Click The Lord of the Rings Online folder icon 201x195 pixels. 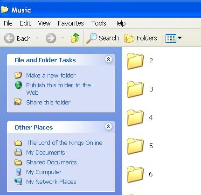[18, 143]
